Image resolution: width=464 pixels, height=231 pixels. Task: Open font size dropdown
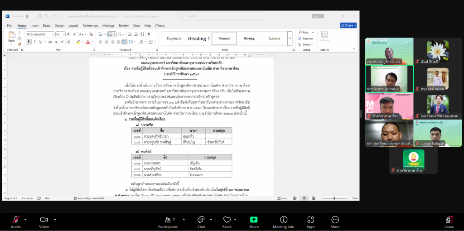coord(64,34)
